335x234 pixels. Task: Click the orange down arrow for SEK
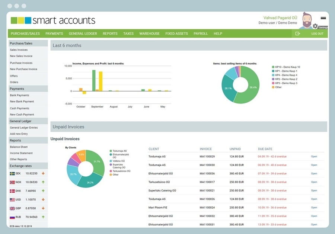[43, 173]
